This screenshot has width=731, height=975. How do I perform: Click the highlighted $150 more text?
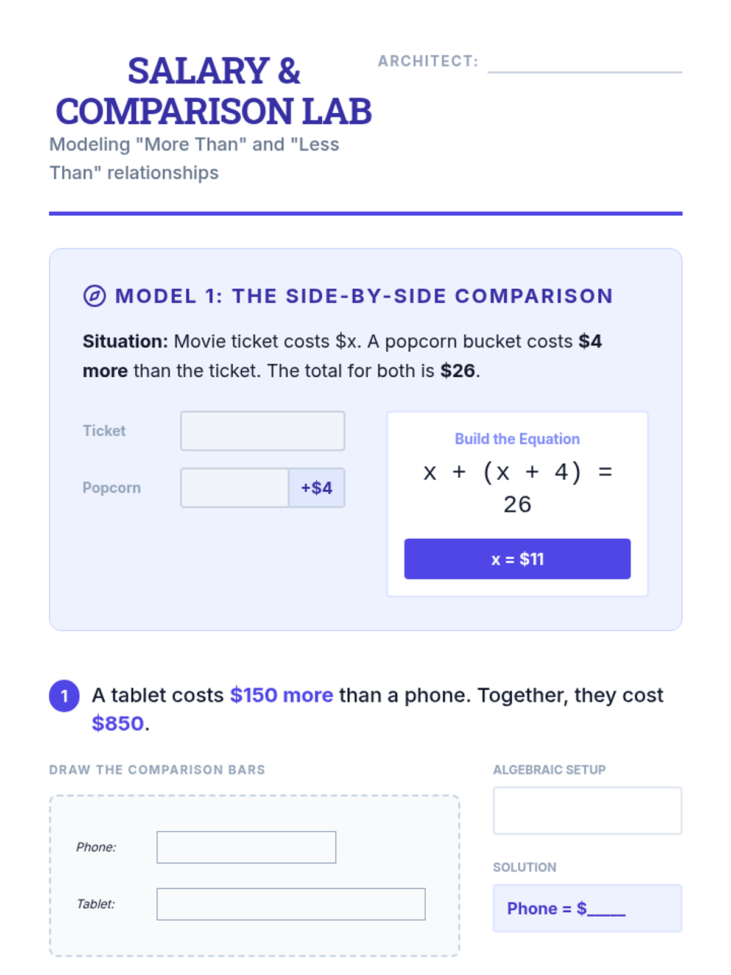click(x=281, y=695)
